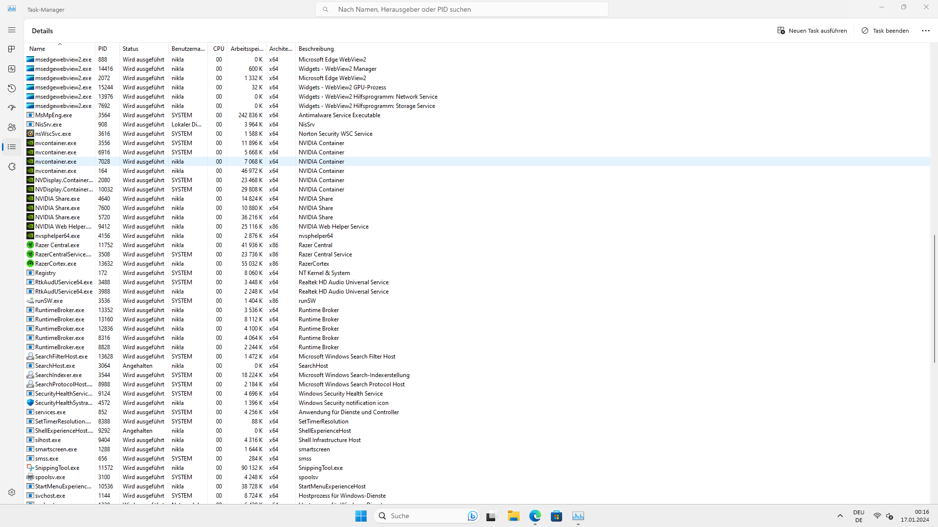Click the Task Manager title bar icon
The width and height of the screenshot is (938, 527).
tap(12, 8)
